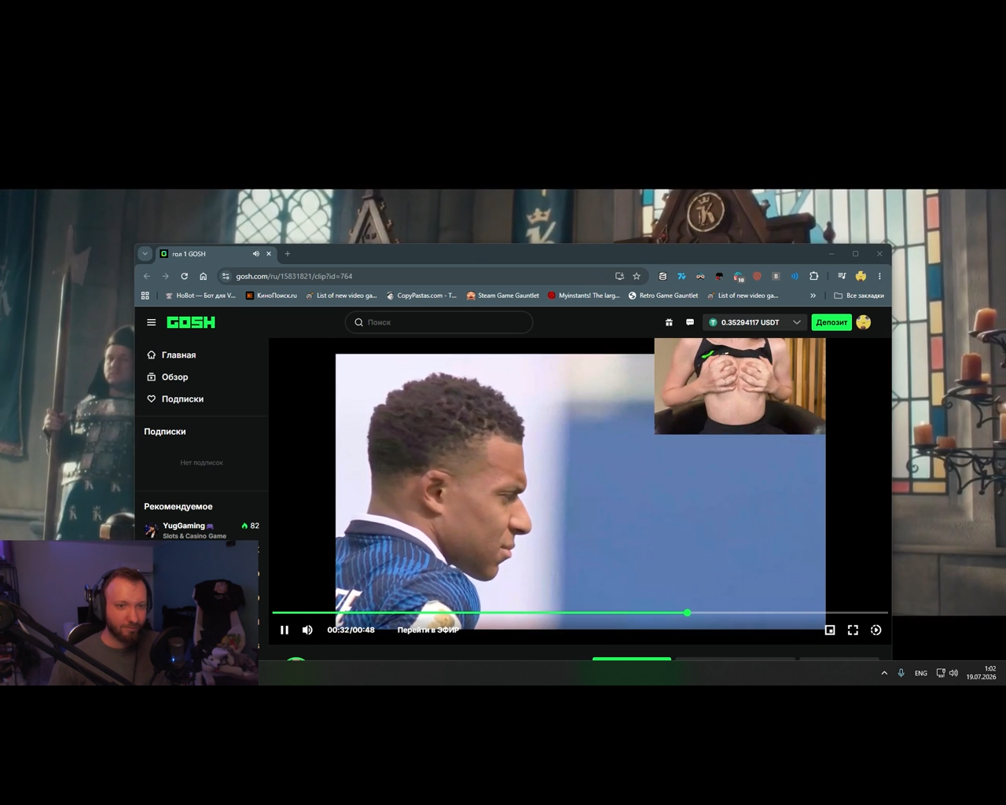Enter fullscreen video mode

(x=853, y=630)
